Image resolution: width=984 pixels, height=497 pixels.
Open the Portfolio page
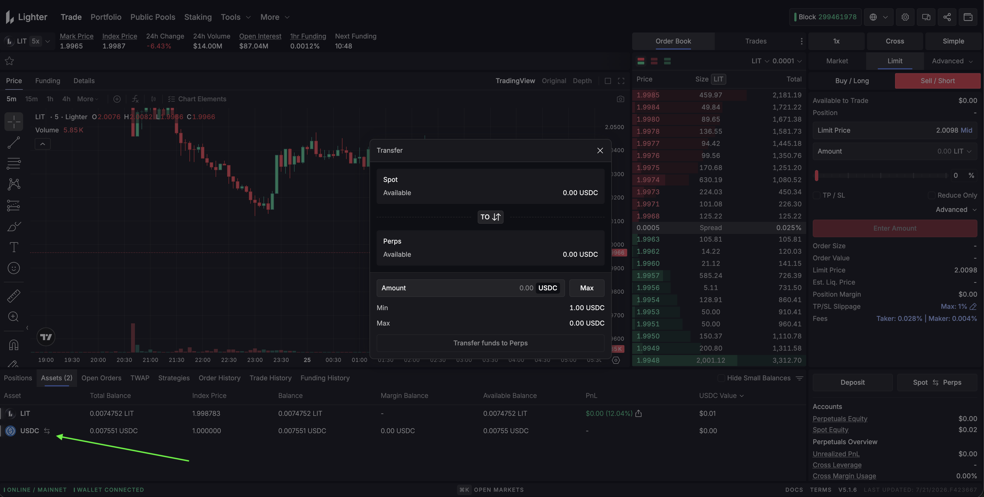click(x=106, y=17)
